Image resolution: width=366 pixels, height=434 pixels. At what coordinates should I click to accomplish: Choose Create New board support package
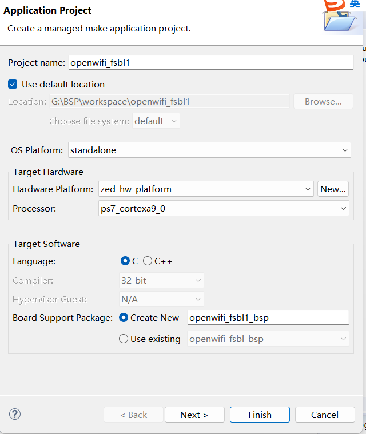(123, 318)
